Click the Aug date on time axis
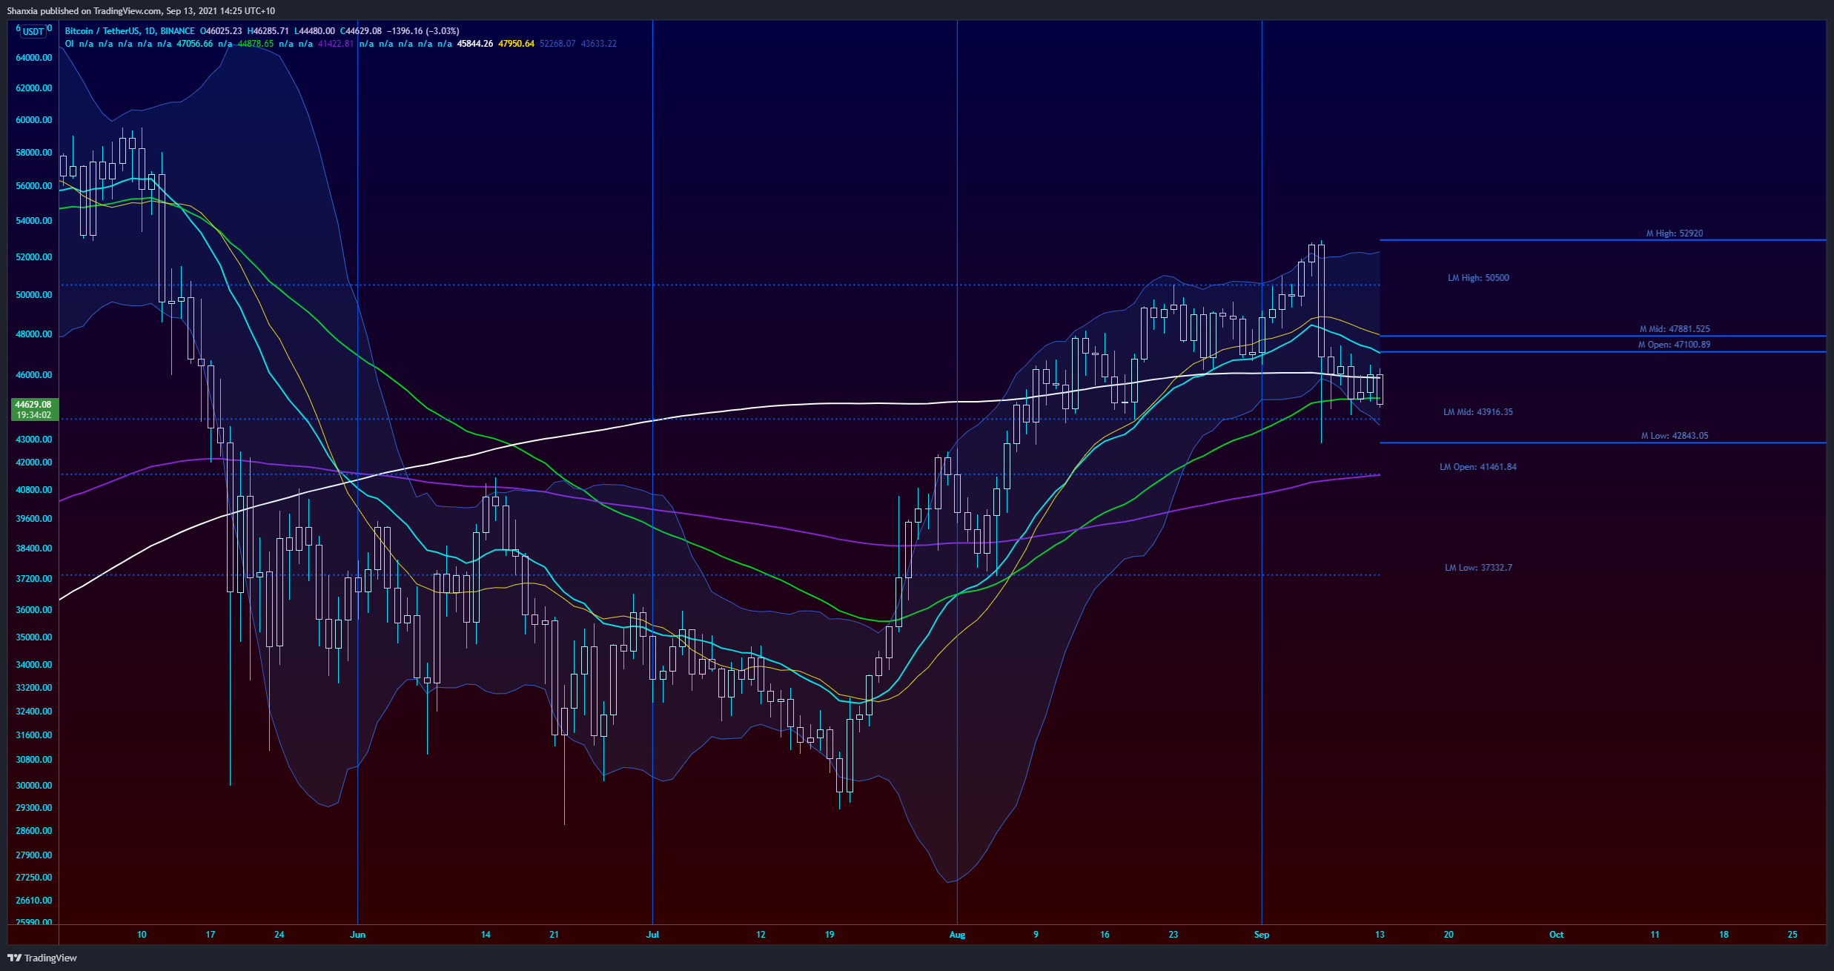Viewport: 1834px width, 971px height. (957, 935)
